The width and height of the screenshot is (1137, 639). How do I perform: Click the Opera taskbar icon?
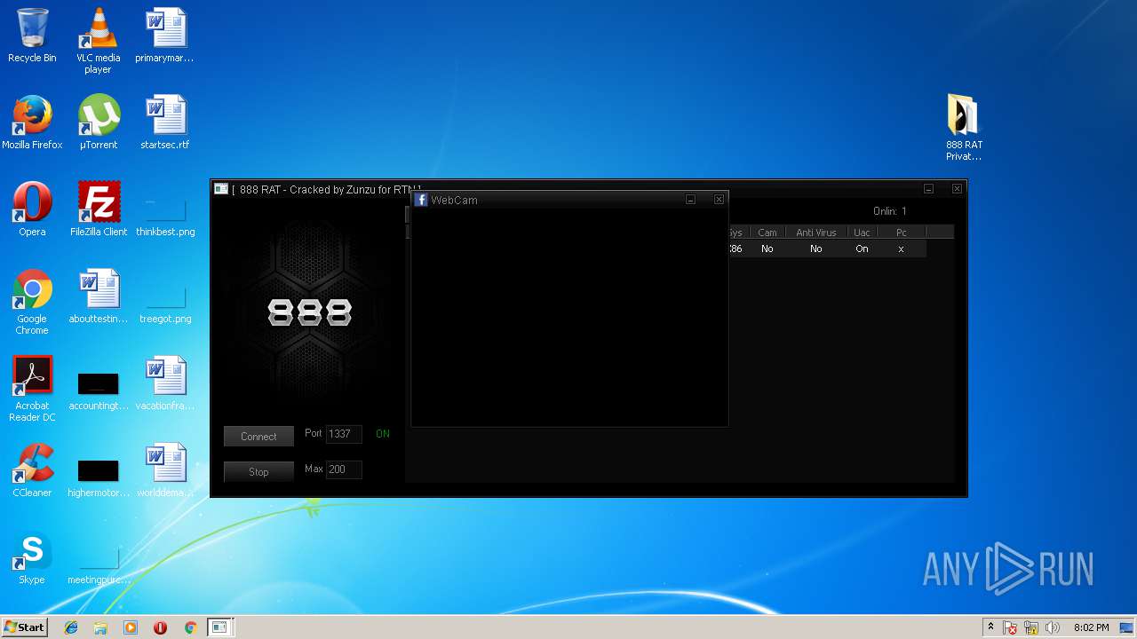pos(160,627)
